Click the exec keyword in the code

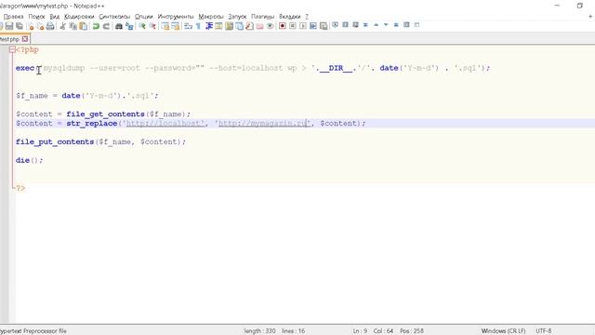25,68
